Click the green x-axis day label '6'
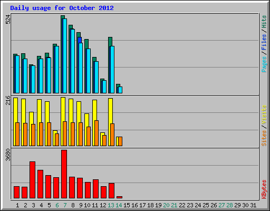The image size is (270, 211). click(x=57, y=205)
